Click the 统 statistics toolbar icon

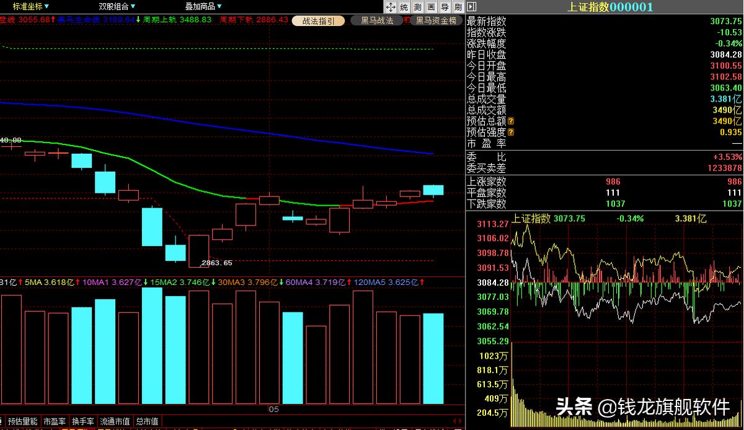pos(404,7)
